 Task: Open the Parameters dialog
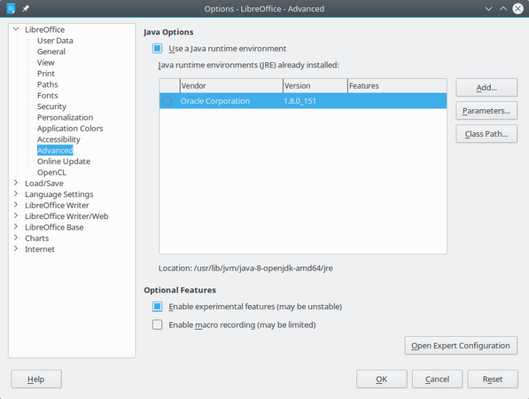pyautogui.click(x=486, y=111)
